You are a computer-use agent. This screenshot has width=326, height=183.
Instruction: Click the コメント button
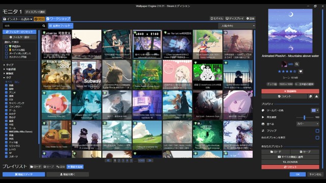coord(284,96)
